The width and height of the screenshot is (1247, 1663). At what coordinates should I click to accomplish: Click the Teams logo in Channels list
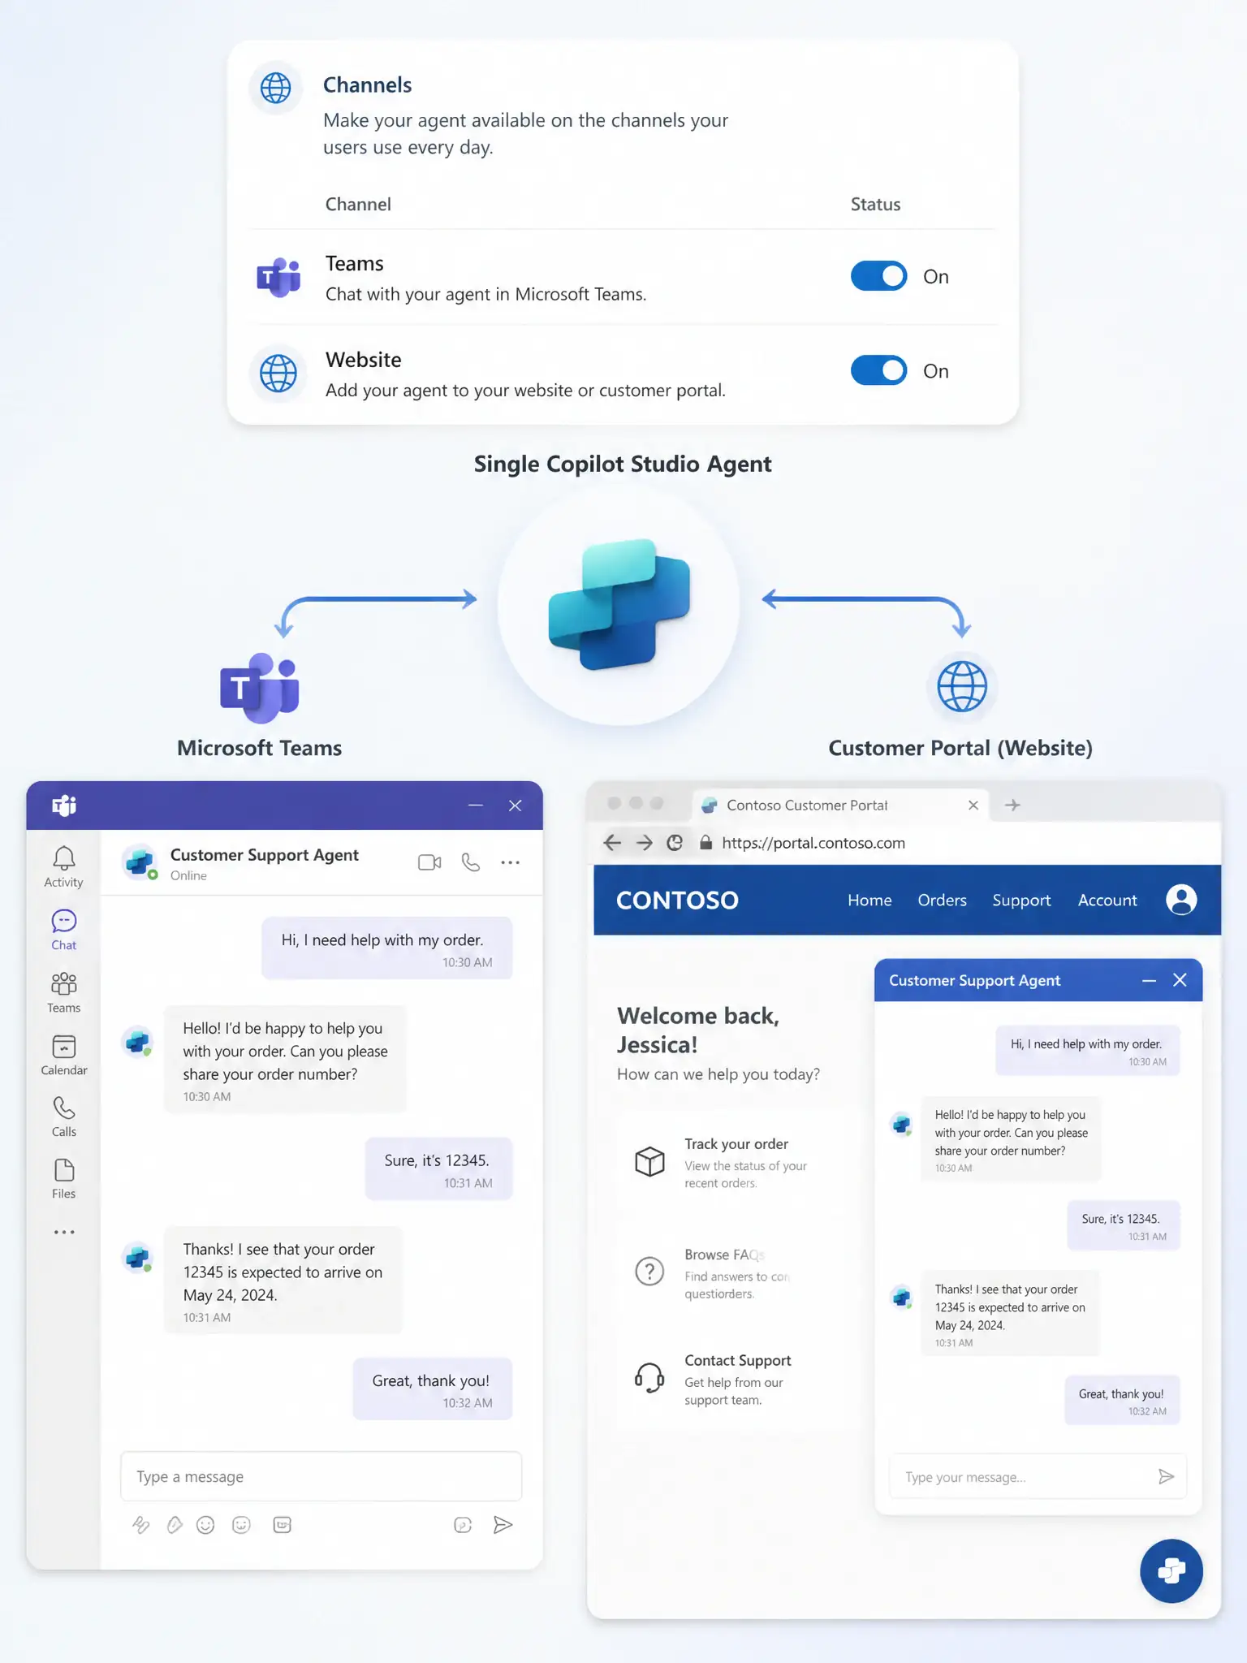click(278, 278)
